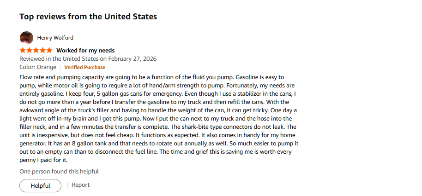Click the third orange rating star

(x=36, y=50)
